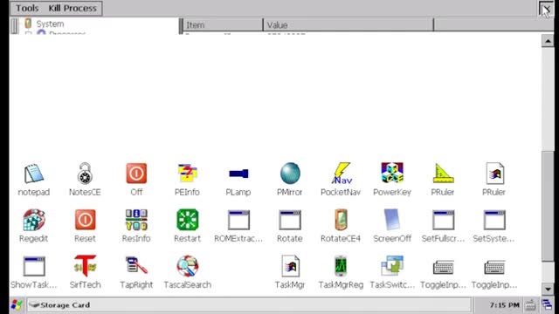This screenshot has height=314, width=559.
Task: Open PRuler document file icon
Action: click(x=495, y=174)
